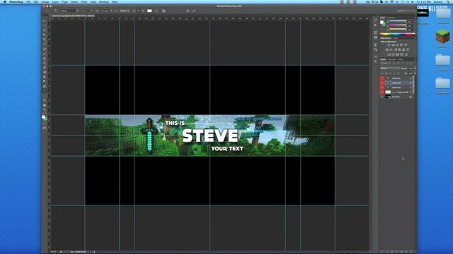Select the Rectangular Marquee tool
This screenshot has height=254, width=453.
point(45,25)
